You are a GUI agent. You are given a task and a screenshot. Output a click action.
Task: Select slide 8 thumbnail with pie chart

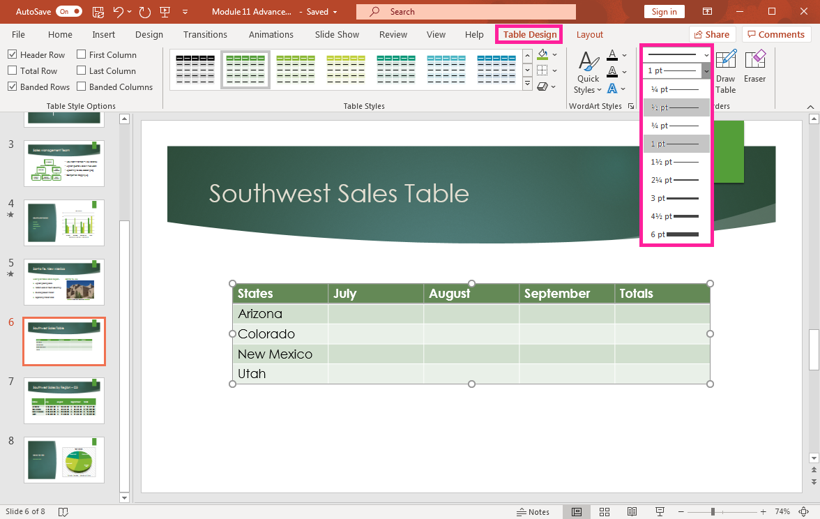click(63, 460)
